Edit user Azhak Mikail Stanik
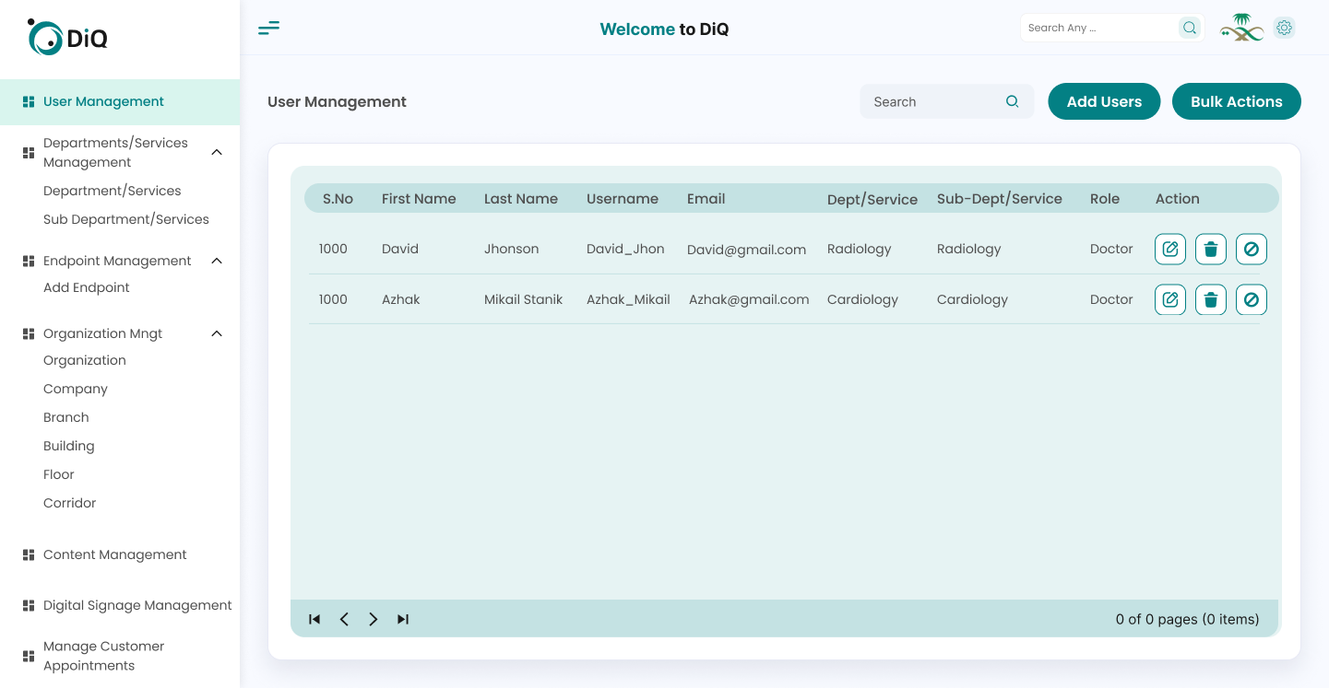 1170,299
